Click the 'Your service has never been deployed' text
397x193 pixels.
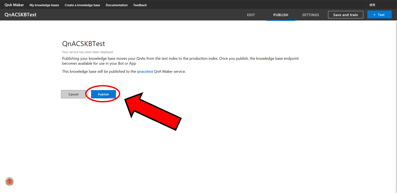click(88, 52)
